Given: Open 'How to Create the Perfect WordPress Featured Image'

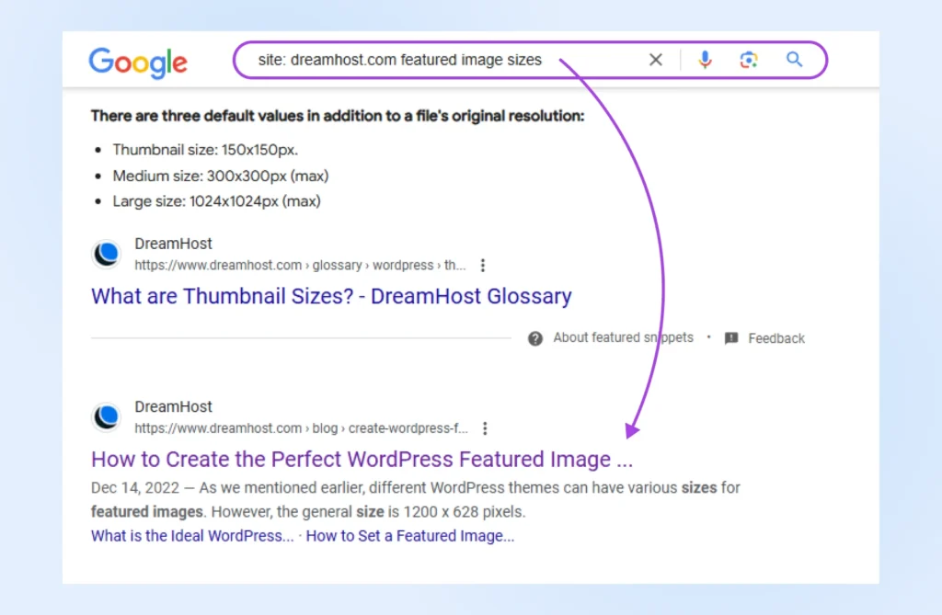Looking at the screenshot, I should click(x=362, y=460).
